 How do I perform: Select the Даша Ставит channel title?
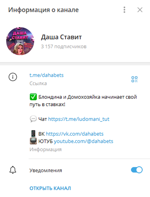click(61, 37)
